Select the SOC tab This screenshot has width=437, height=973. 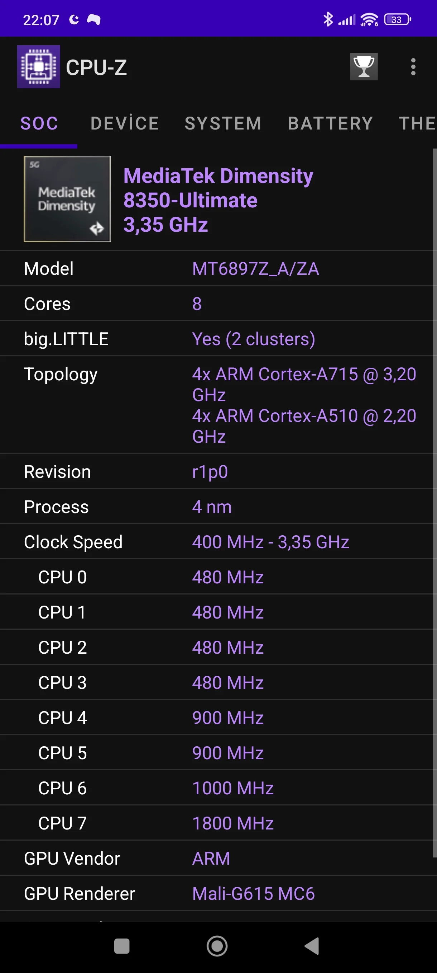[x=39, y=123]
